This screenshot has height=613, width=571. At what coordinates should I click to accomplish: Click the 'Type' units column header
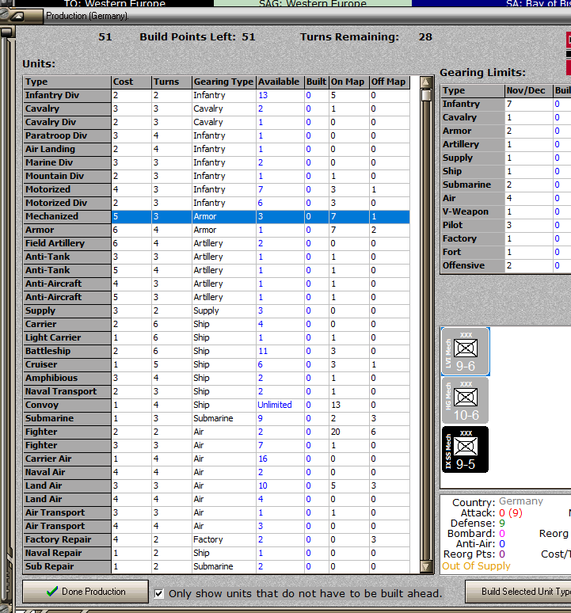pos(67,82)
